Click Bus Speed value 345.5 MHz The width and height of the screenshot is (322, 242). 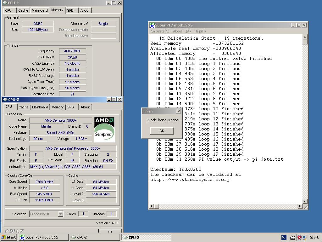(x=44, y=194)
